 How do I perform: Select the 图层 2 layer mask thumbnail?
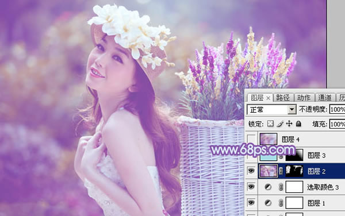tap(294, 171)
